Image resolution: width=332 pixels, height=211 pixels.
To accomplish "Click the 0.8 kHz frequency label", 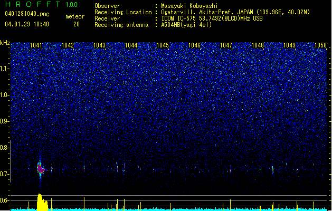I will click(x=5, y=148).
